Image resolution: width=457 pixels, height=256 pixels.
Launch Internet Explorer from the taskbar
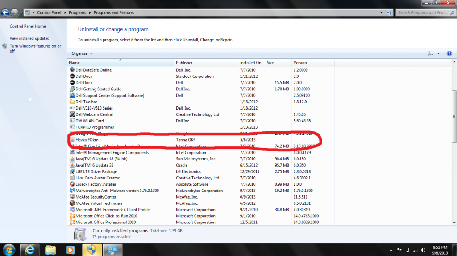29,250
